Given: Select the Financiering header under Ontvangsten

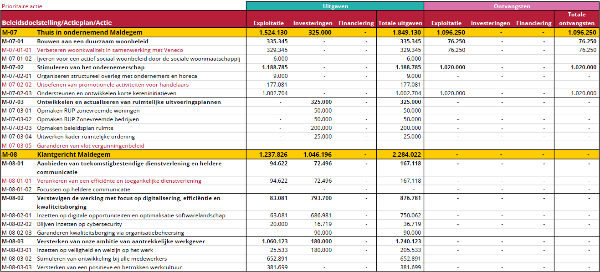Looking at the screenshot, I should tap(533, 23).
